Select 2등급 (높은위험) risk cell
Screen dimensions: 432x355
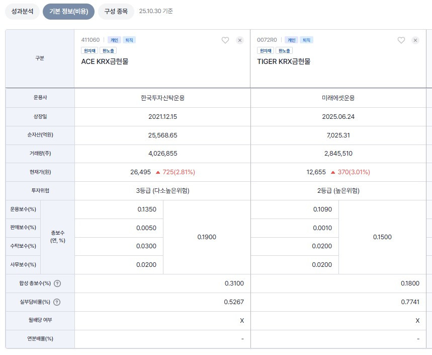[338, 191]
